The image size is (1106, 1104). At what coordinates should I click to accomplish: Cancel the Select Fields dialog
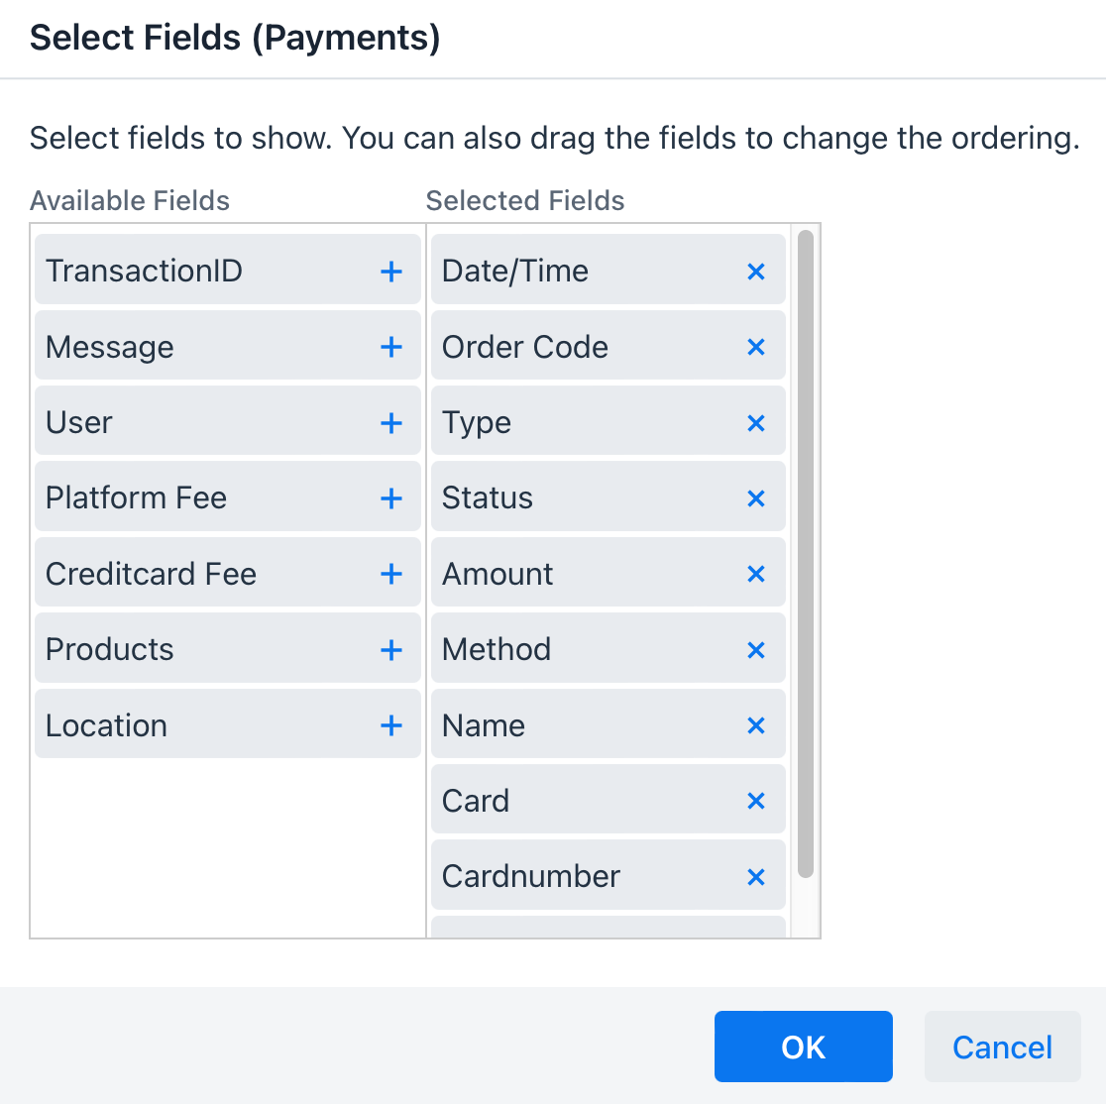pos(1002,1047)
